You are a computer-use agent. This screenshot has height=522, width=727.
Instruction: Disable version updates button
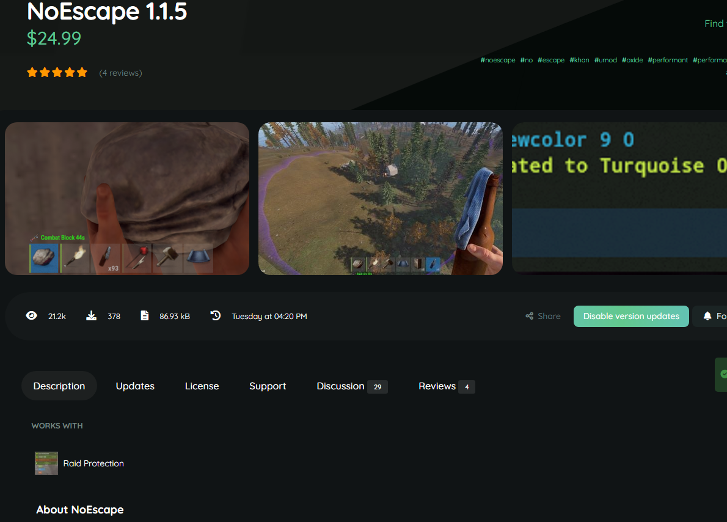pos(631,316)
